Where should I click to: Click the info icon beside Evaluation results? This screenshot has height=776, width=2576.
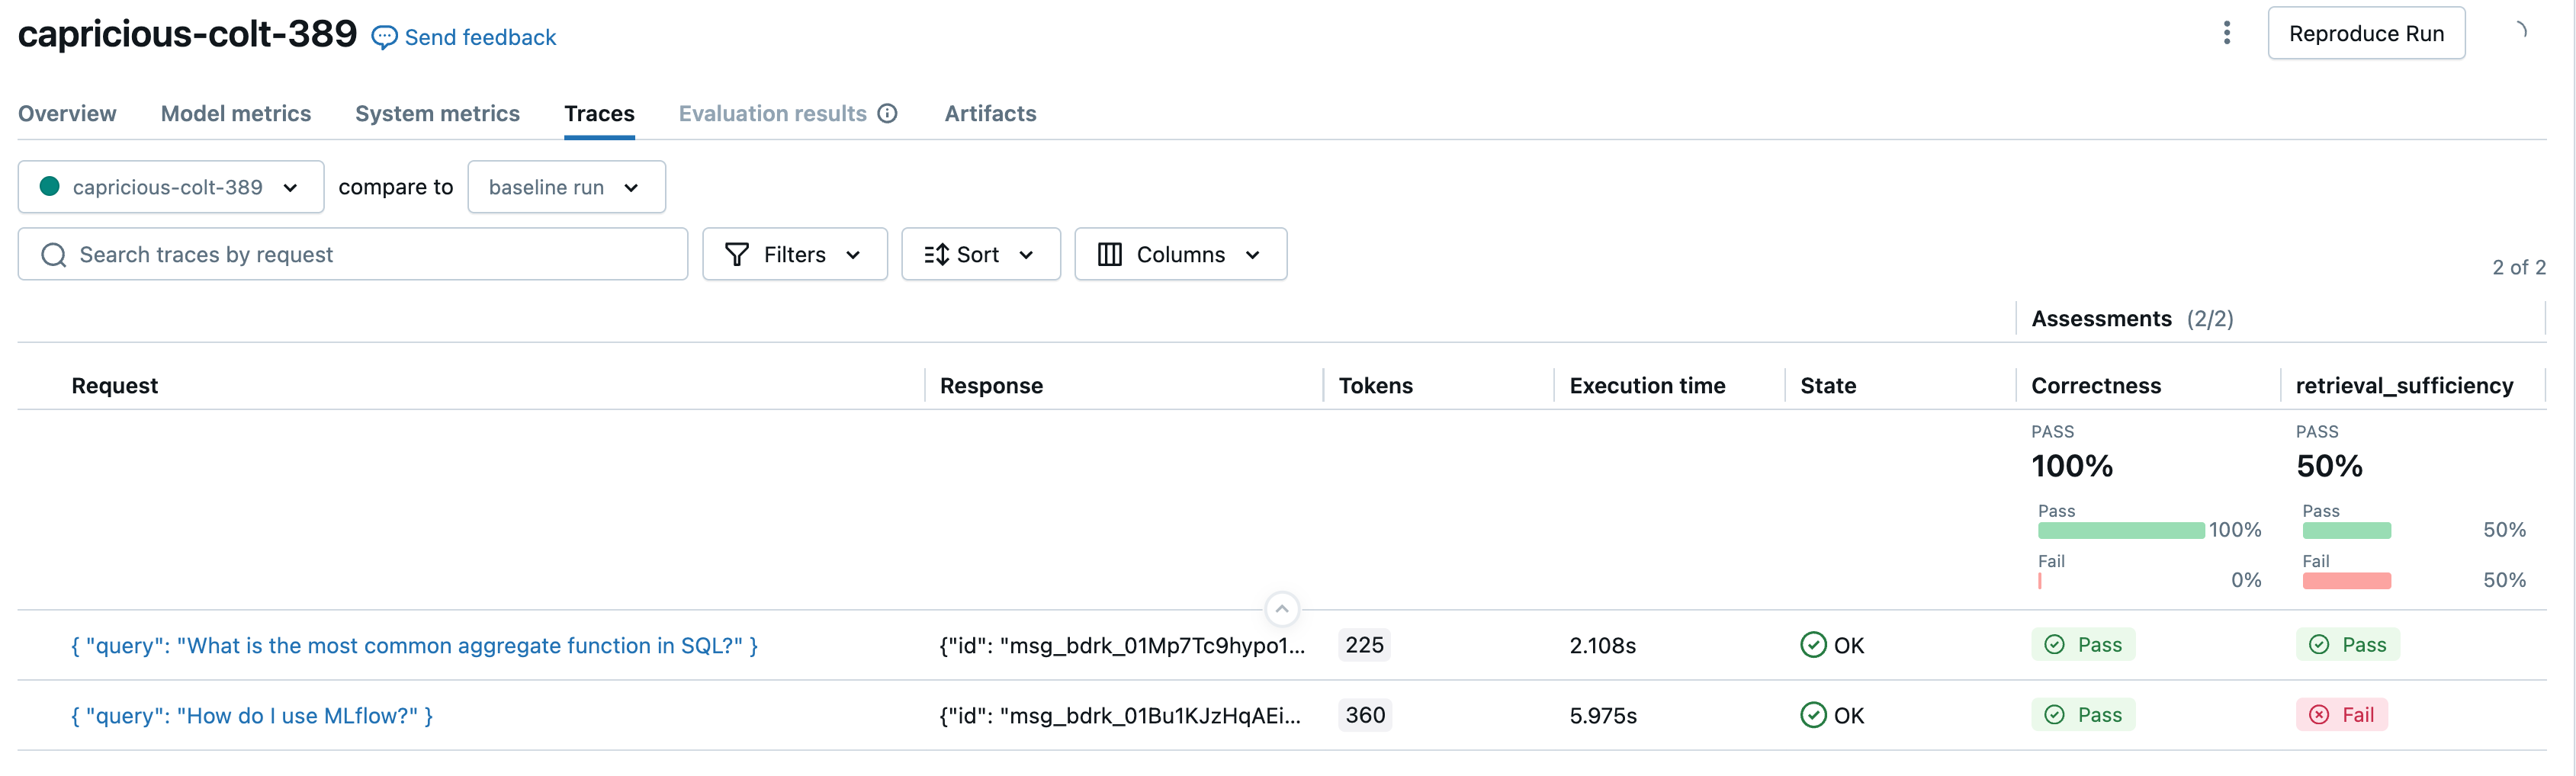[x=887, y=114]
